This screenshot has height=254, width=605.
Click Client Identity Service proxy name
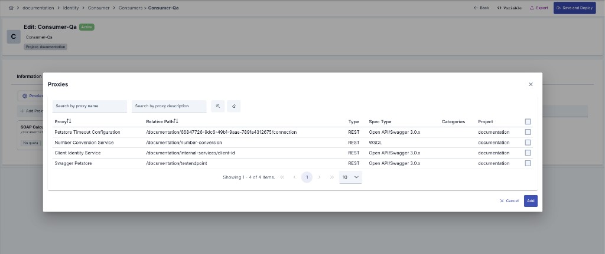click(x=77, y=153)
